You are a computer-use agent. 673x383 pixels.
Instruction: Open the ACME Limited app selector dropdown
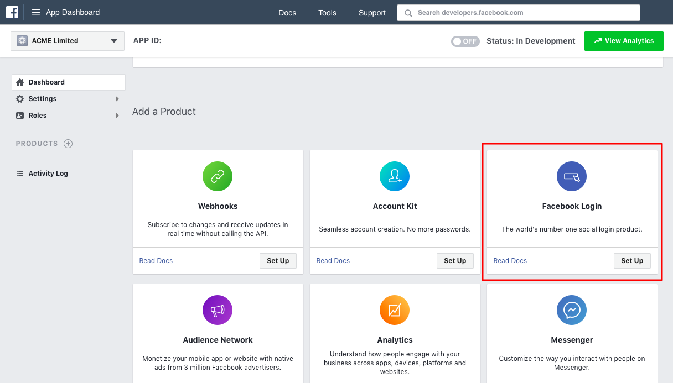(x=67, y=41)
